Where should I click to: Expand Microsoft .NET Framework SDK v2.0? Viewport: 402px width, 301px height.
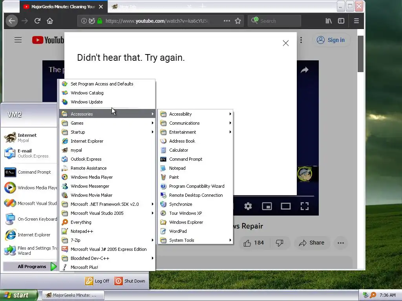(x=107, y=204)
